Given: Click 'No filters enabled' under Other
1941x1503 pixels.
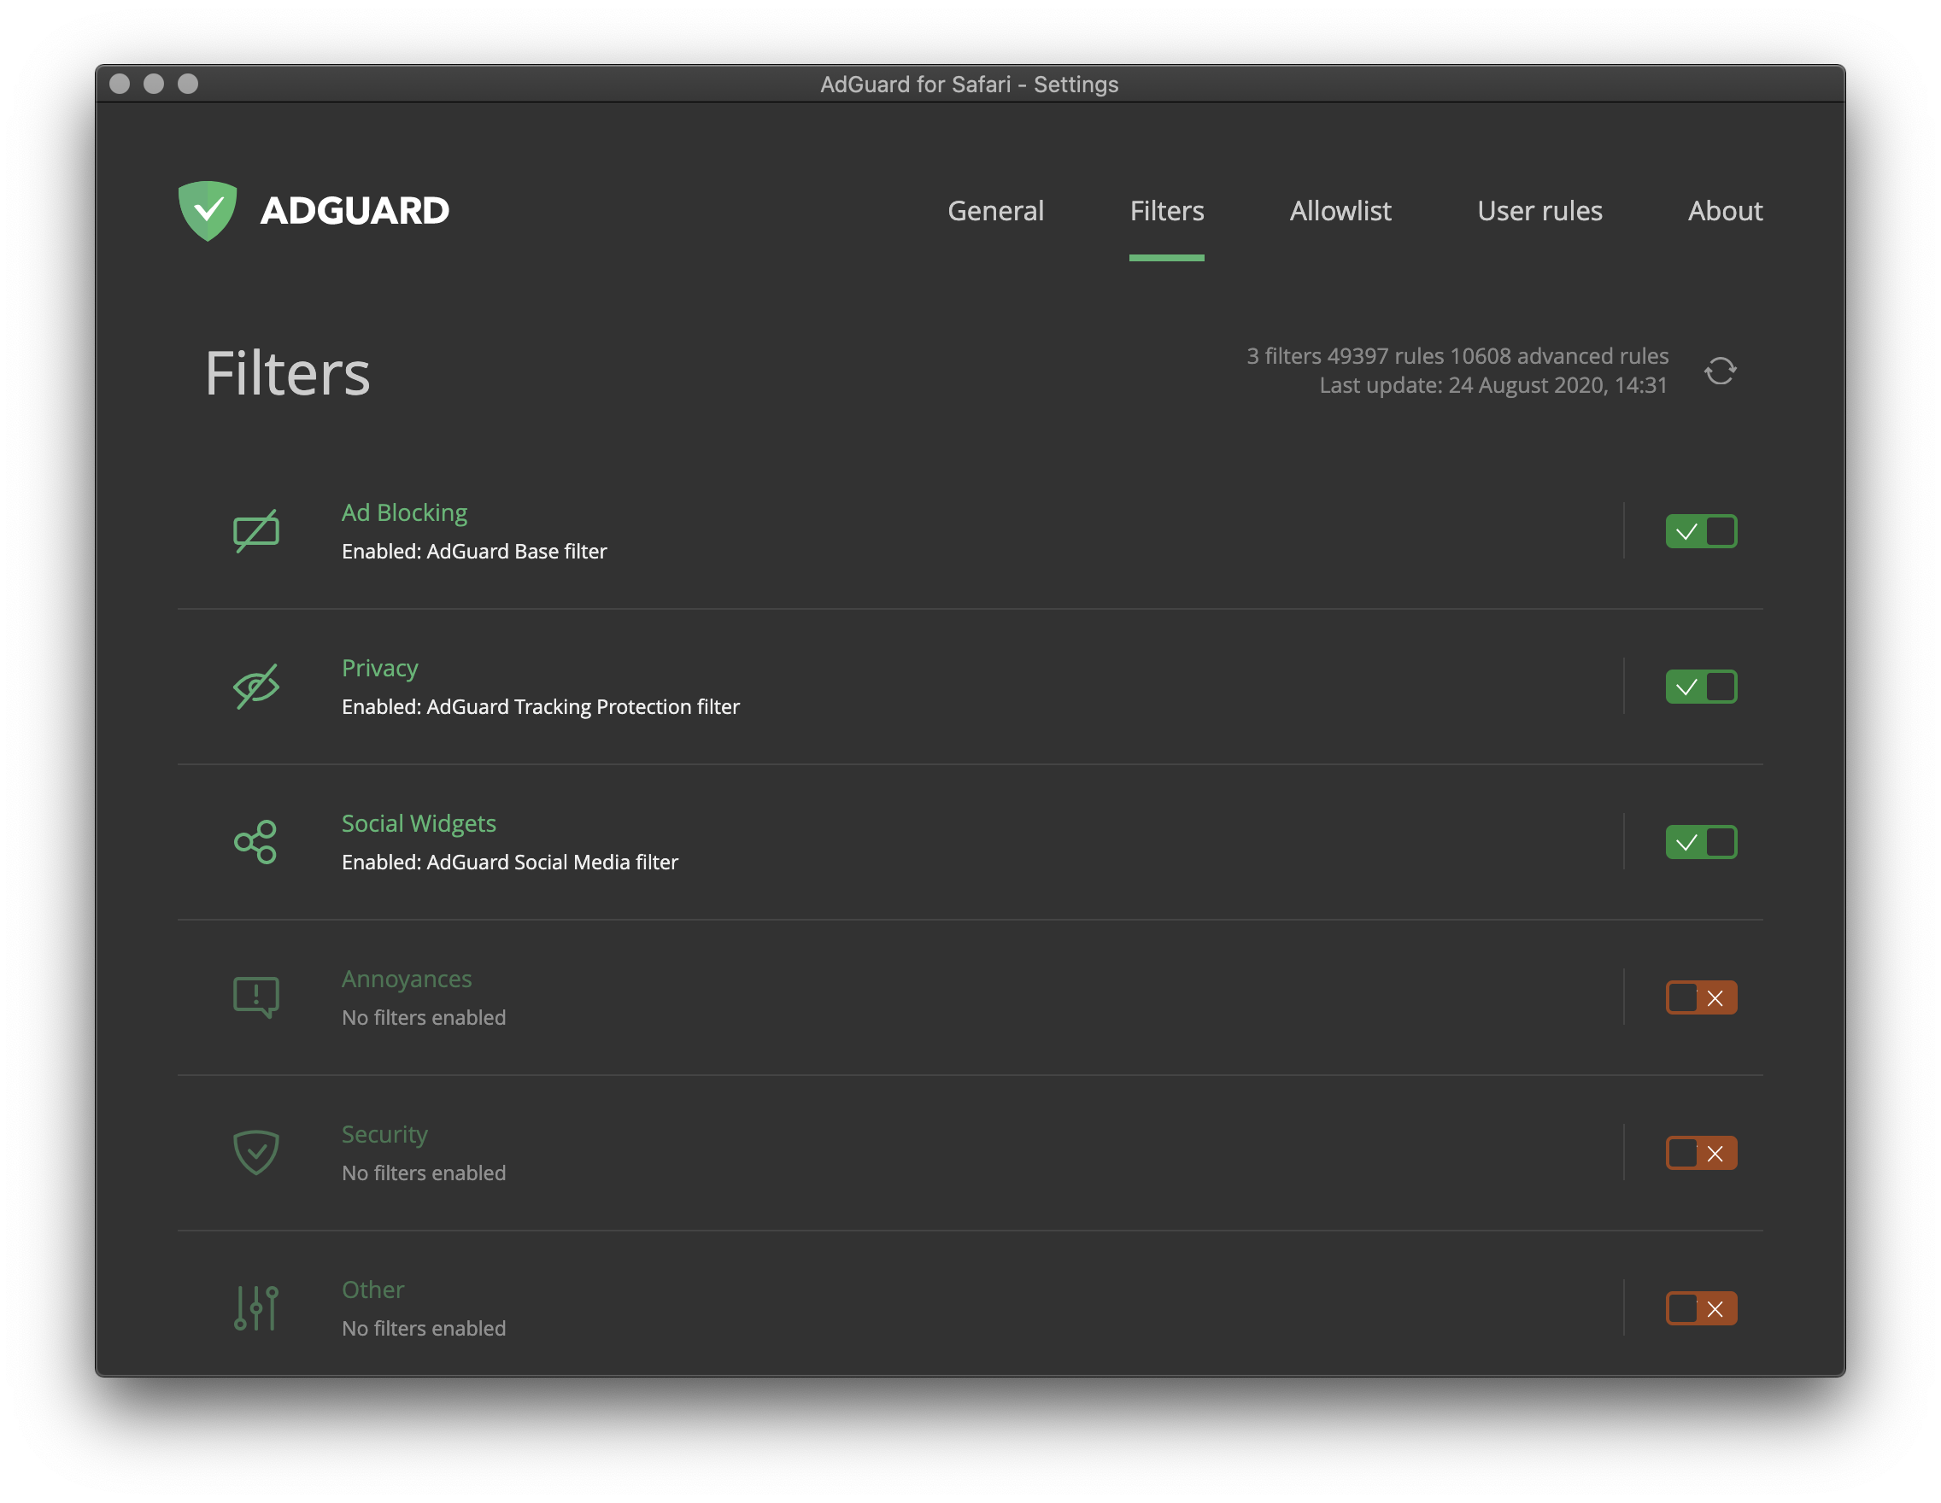Looking at the screenshot, I should pyautogui.click(x=424, y=1329).
